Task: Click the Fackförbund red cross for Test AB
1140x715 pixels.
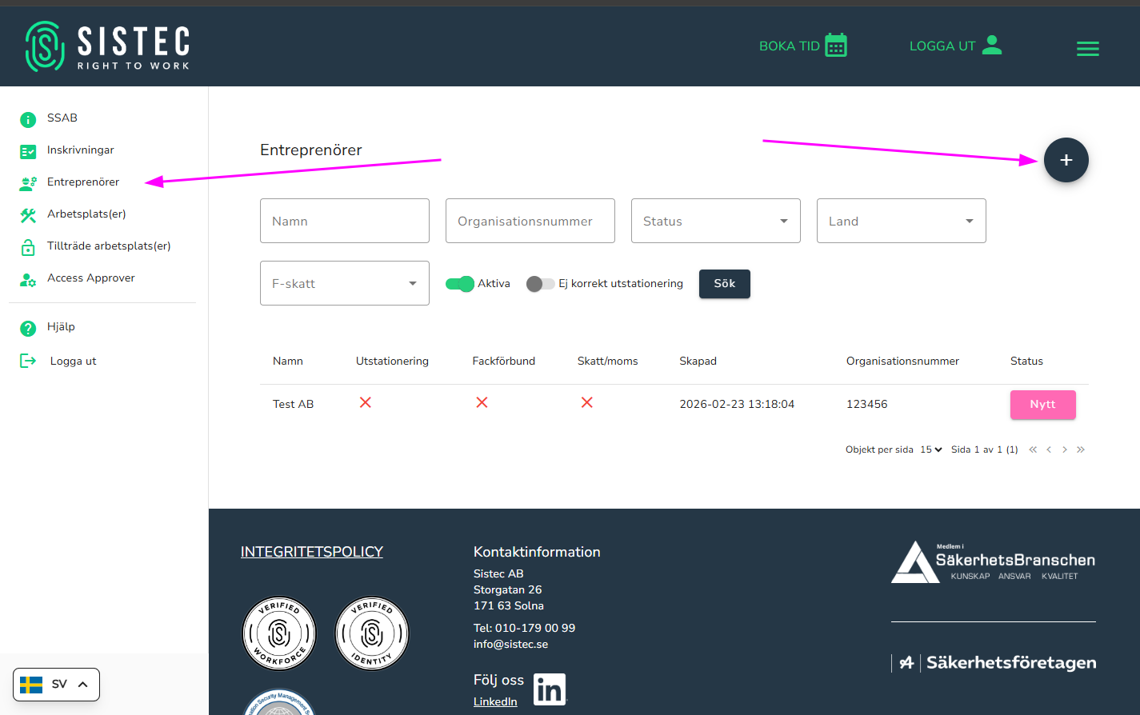Action: click(x=482, y=402)
